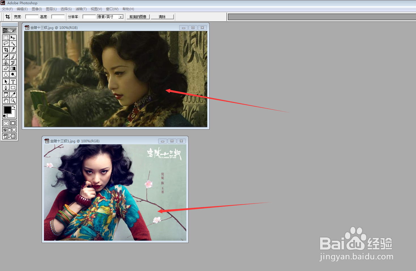The width and height of the screenshot is (416, 271).
Task: Set the foreground color swatch
Action: tap(8, 110)
